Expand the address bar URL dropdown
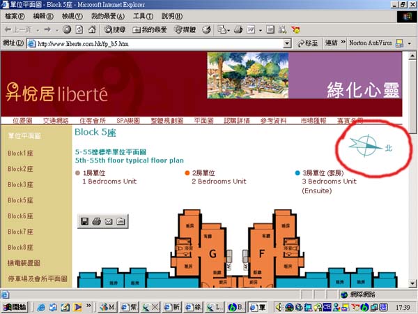This screenshot has width=418, height=314. 286,43
